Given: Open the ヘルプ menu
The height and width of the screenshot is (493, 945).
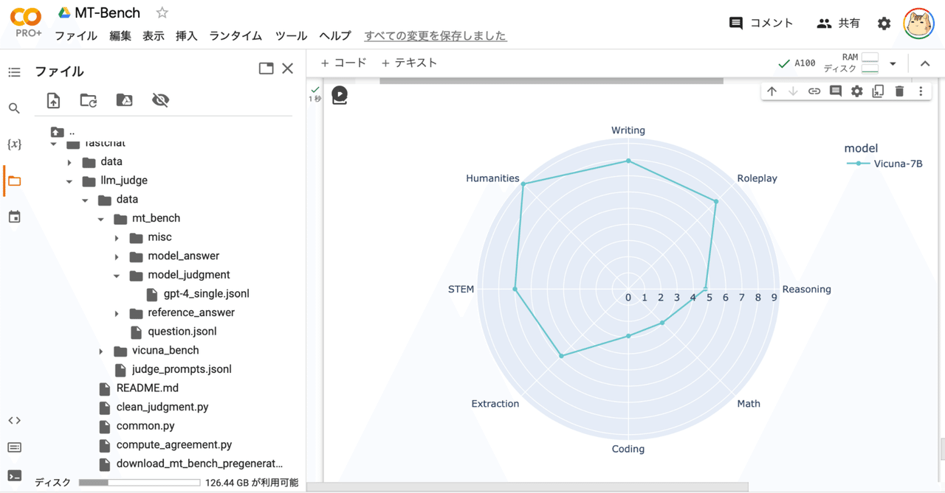Looking at the screenshot, I should pyautogui.click(x=335, y=35).
